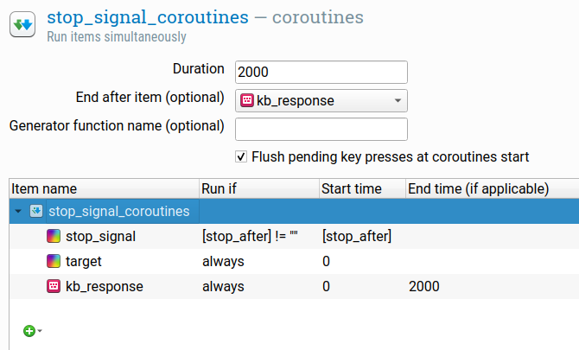Click the coroutines item icon in header
579x350 pixels.
click(x=22, y=24)
